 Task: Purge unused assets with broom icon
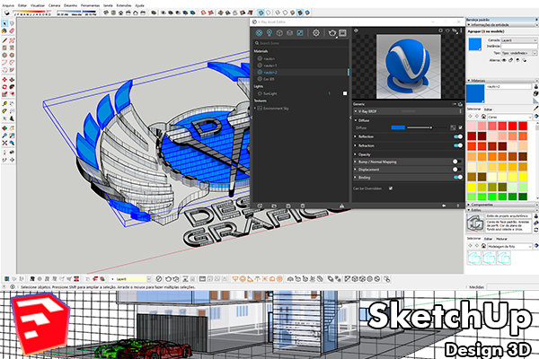click(341, 206)
